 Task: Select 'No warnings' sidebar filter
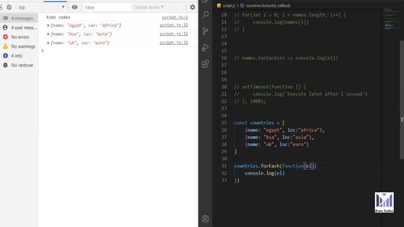click(x=19, y=46)
